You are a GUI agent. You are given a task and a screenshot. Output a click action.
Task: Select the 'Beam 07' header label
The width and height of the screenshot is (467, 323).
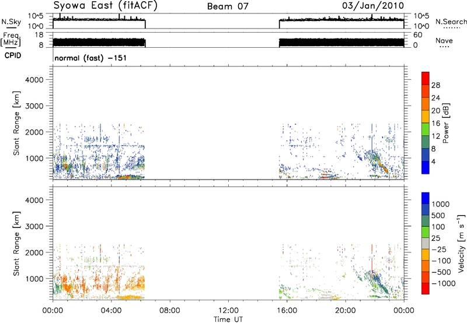point(228,6)
